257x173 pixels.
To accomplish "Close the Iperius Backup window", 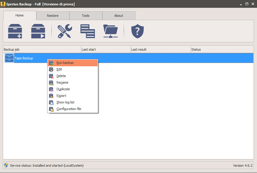I will click(x=253, y=4).
